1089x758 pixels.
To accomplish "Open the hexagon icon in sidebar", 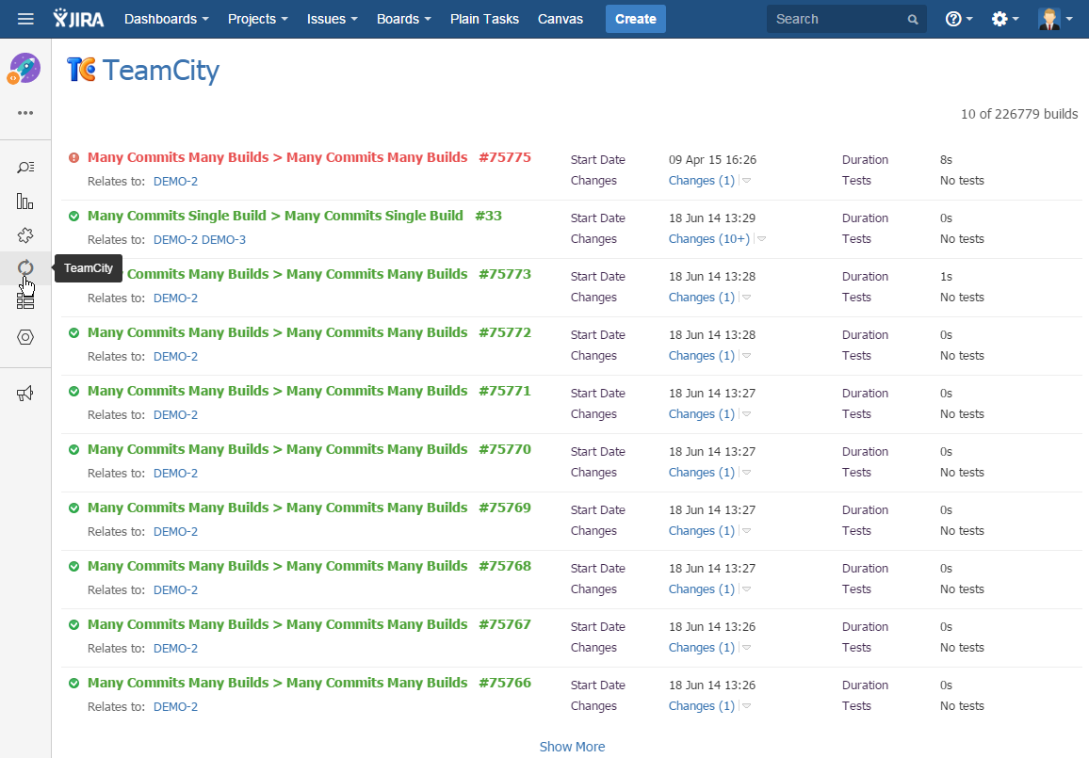I will click(x=25, y=337).
